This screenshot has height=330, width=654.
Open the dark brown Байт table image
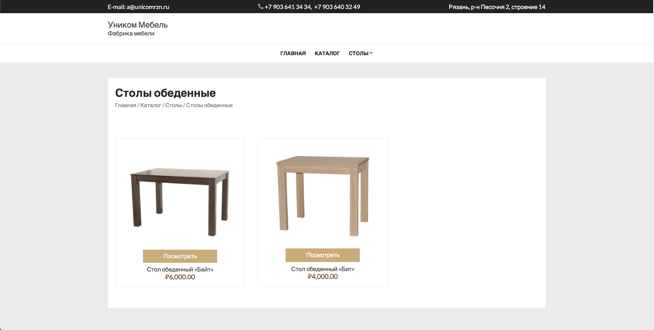[x=180, y=202]
